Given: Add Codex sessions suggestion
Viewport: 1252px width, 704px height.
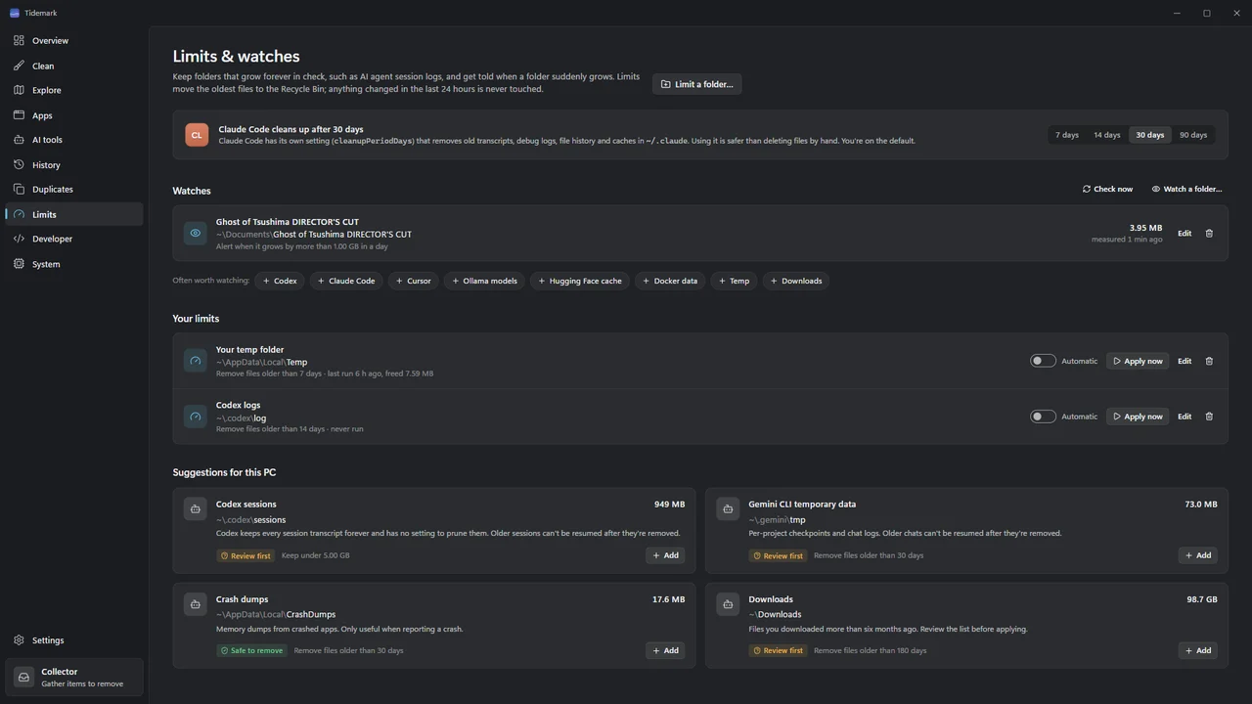Looking at the screenshot, I should 665,555.
